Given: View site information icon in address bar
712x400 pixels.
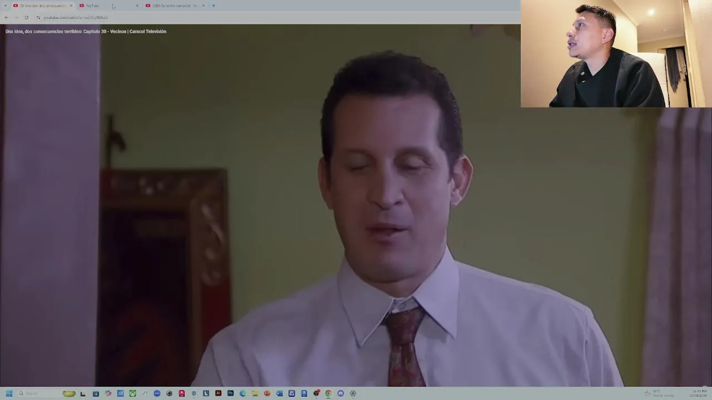Looking at the screenshot, I should 38,17.
